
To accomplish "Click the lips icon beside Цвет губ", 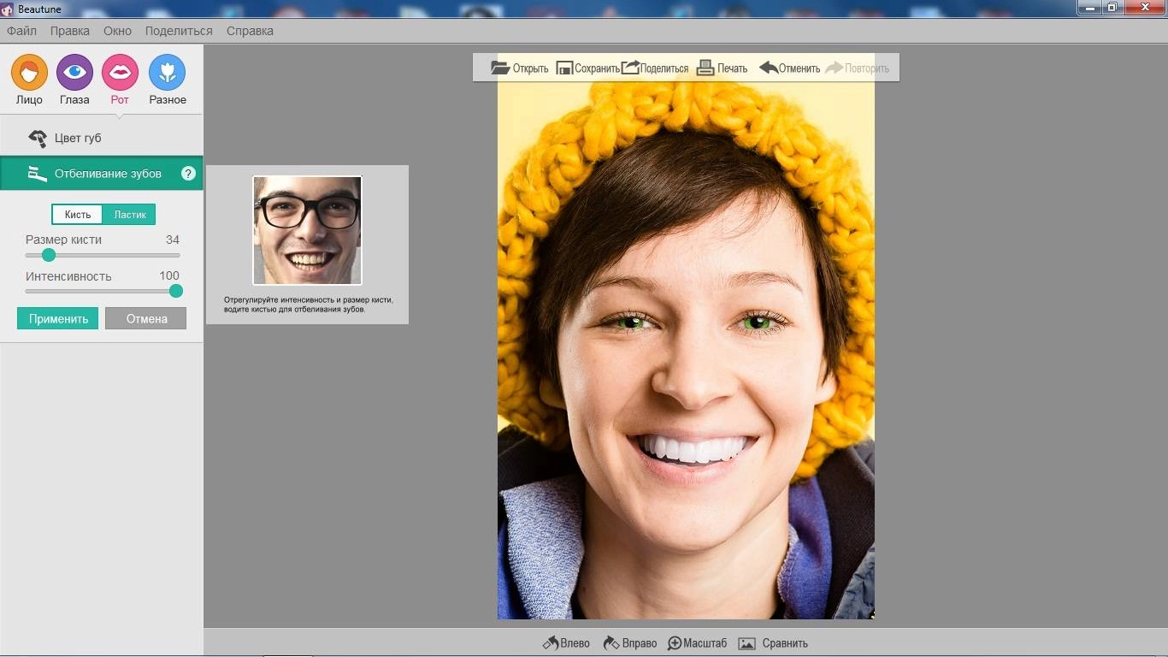I will tap(37, 139).
